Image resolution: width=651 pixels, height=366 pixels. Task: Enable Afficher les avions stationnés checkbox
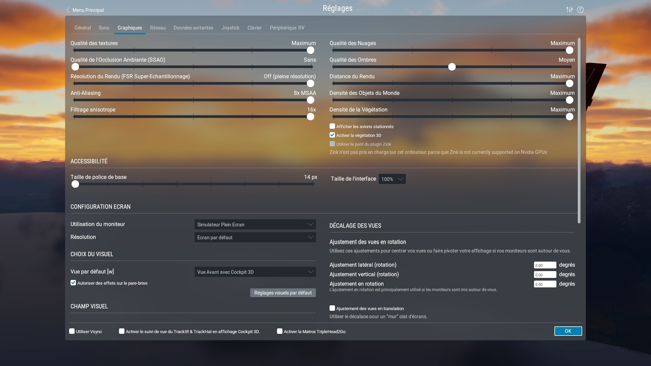point(332,126)
